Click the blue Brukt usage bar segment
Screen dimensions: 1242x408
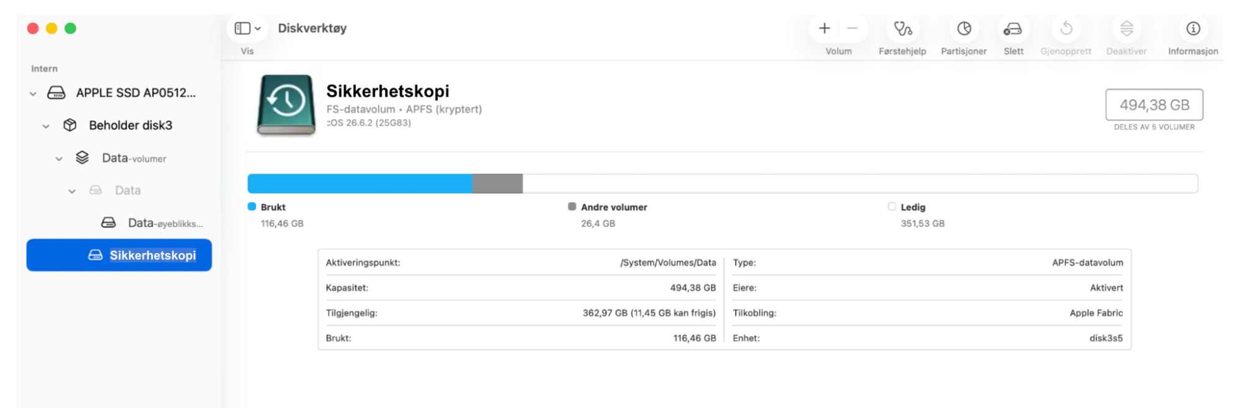pyautogui.click(x=360, y=184)
